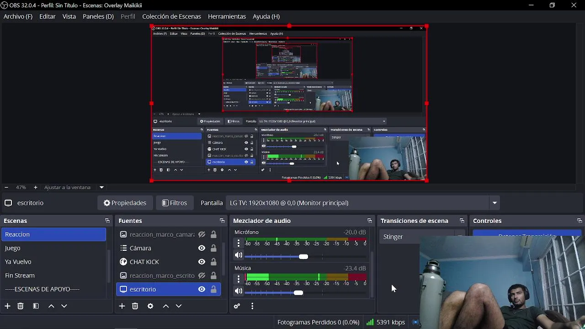This screenshot has height=329, width=585.
Task: Open advanced audio properties gear icon
Action: point(237,306)
